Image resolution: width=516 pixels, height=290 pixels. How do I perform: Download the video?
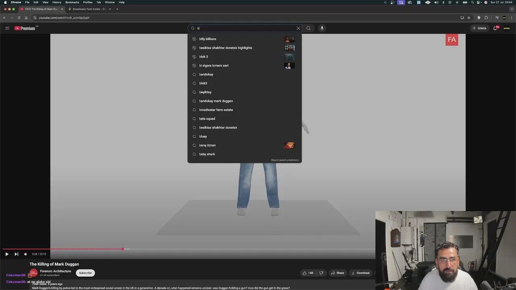360,273
